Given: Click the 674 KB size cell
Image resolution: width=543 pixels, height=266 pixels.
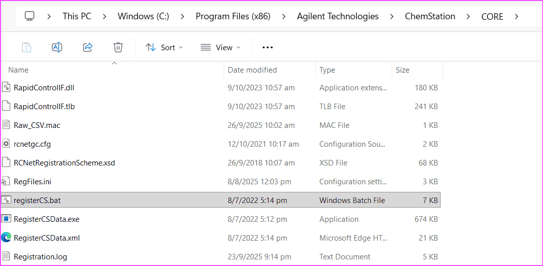Looking at the screenshot, I should (426, 219).
